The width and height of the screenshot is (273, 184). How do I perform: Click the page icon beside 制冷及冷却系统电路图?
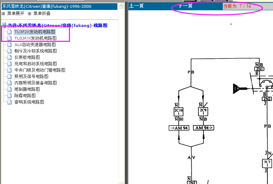(10, 51)
